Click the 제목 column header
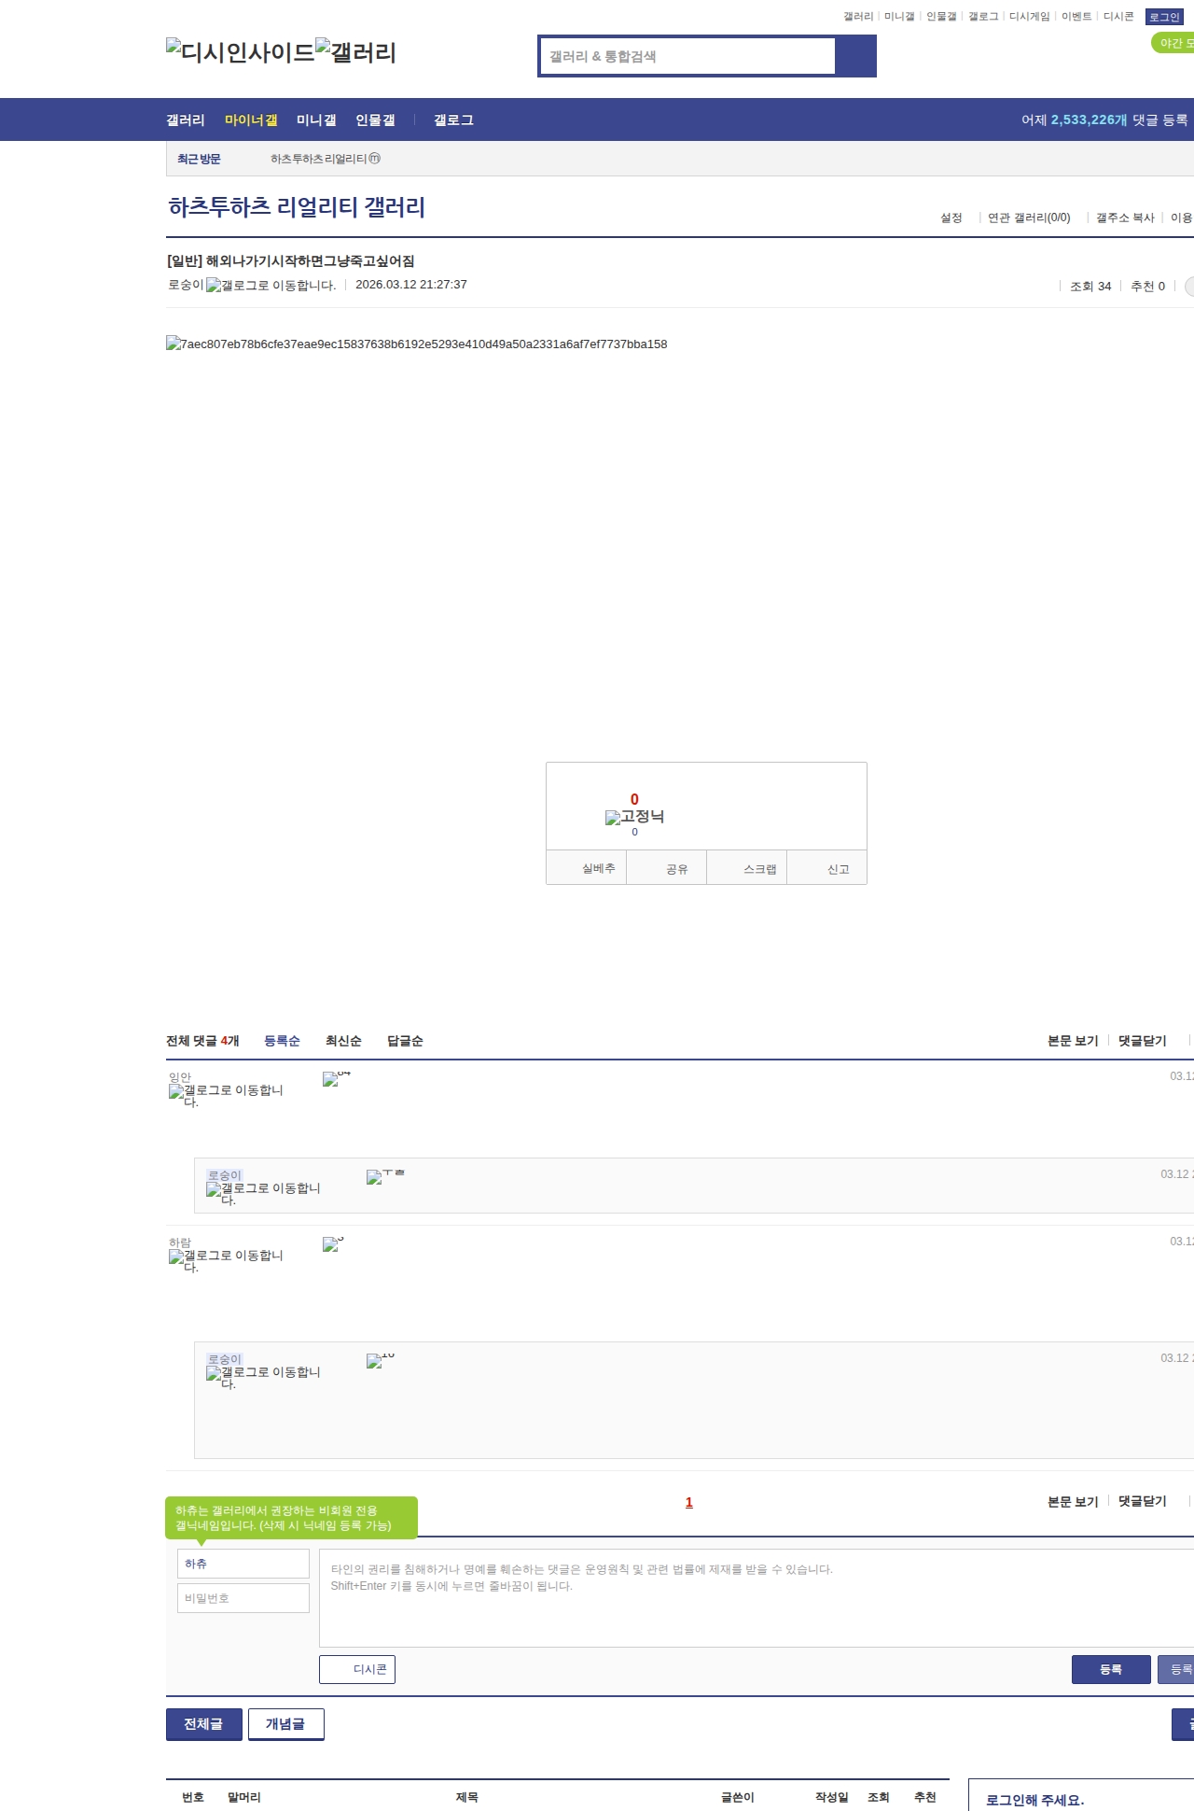 pyautogui.click(x=466, y=1797)
